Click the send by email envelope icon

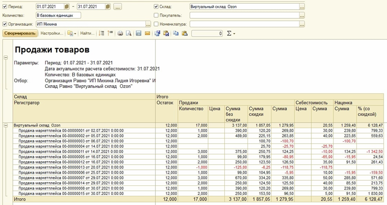pos(147,33)
